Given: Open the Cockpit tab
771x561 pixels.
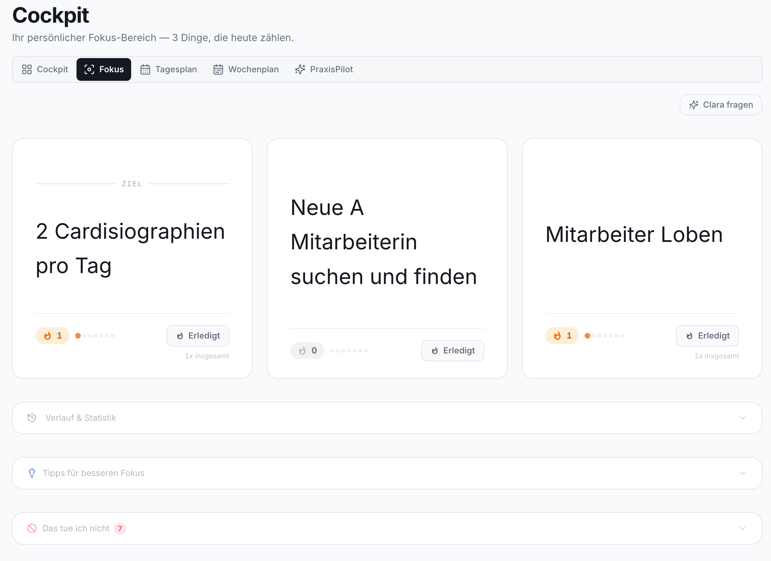Looking at the screenshot, I should (x=45, y=69).
